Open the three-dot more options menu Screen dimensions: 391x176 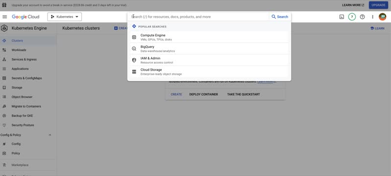(372, 17)
